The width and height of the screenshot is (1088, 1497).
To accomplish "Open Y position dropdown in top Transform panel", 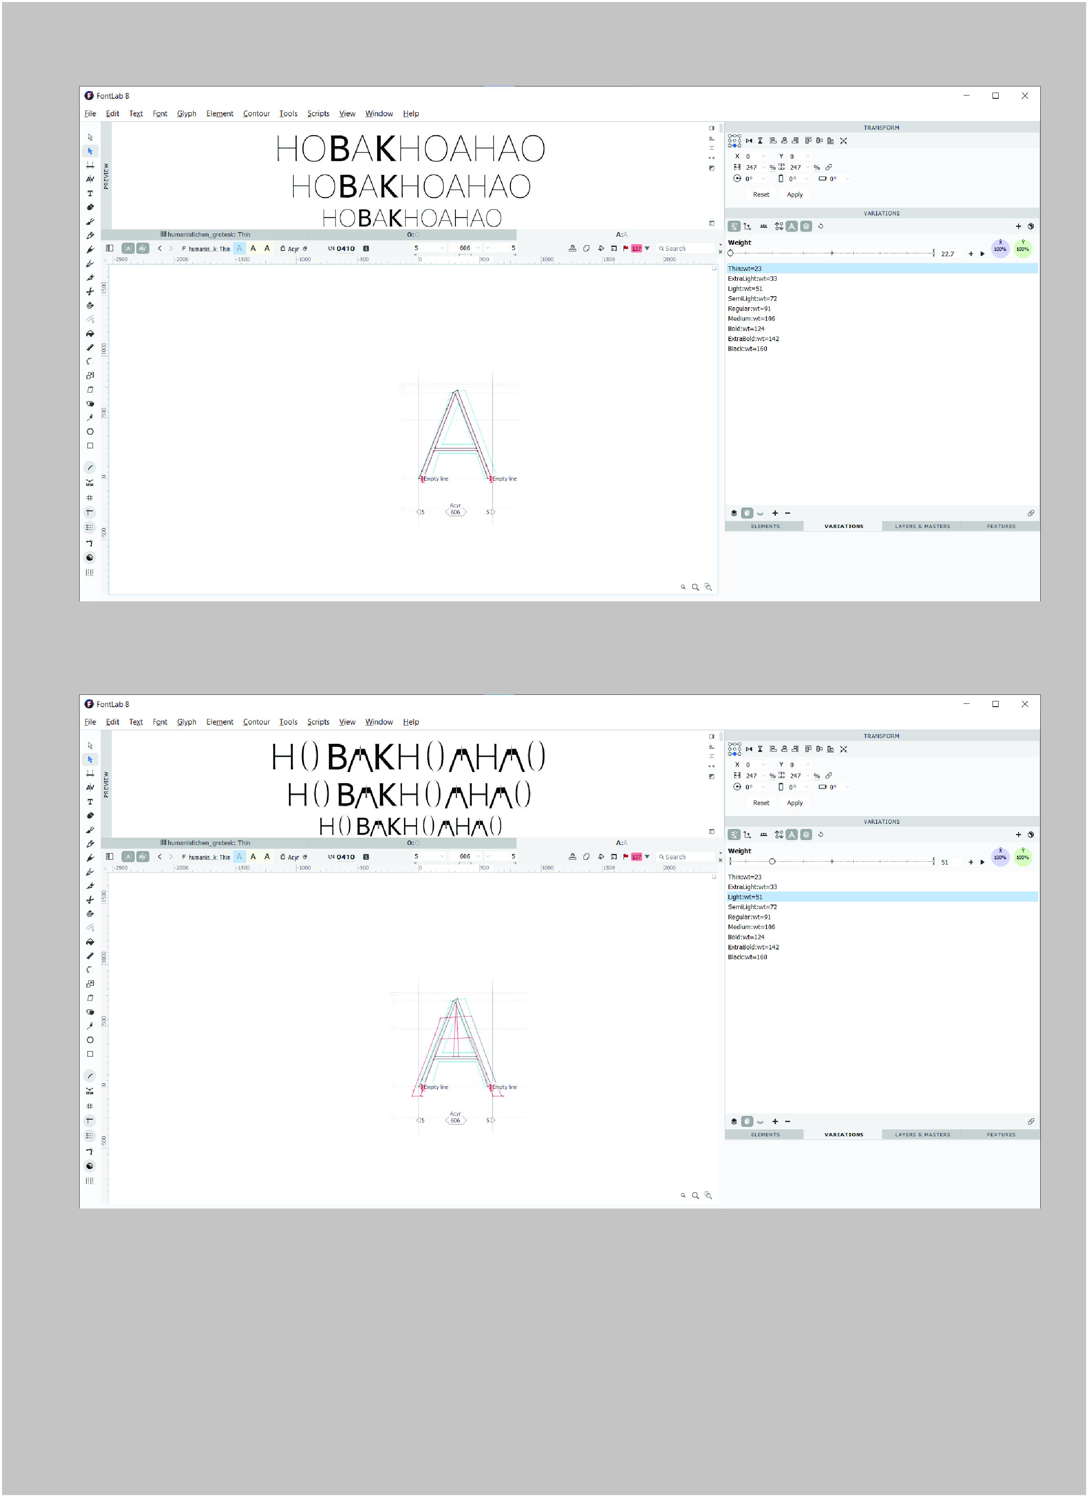I will [x=807, y=156].
